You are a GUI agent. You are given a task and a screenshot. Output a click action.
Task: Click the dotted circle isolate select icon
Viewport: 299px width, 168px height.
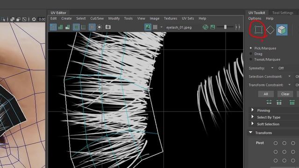tap(100, 27)
